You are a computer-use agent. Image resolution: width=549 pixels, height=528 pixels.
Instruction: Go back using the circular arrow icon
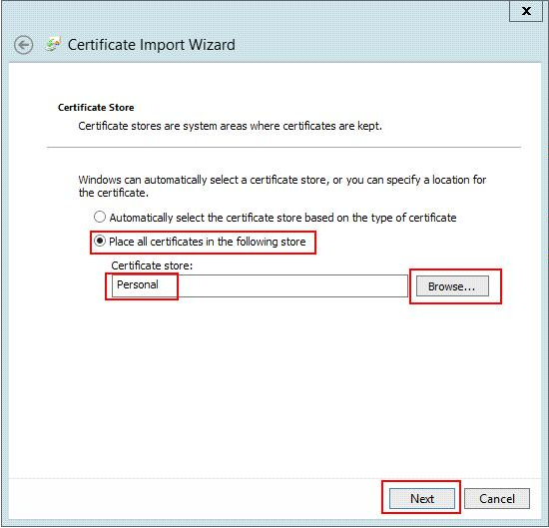coord(24,45)
